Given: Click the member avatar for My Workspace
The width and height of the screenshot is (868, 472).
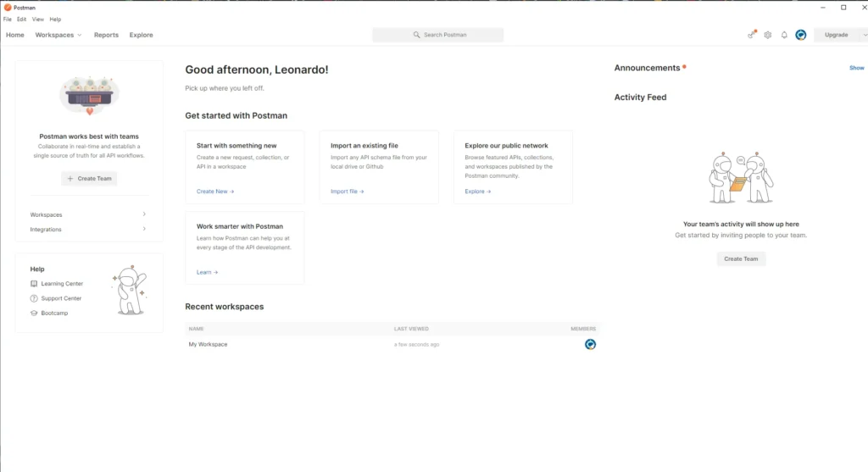Looking at the screenshot, I should [x=590, y=344].
